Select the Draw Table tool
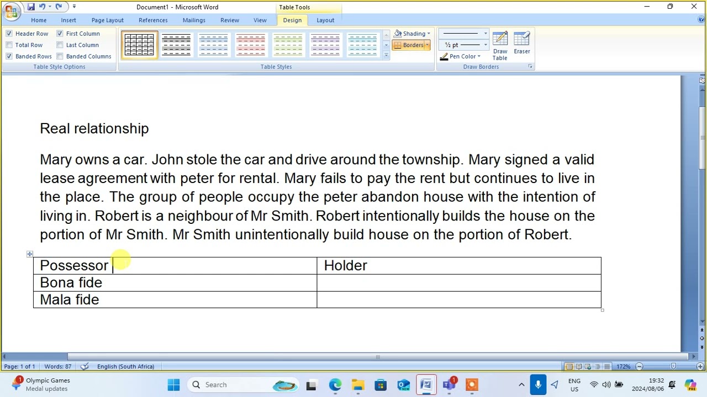This screenshot has width=707, height=397. click(500, 46)
